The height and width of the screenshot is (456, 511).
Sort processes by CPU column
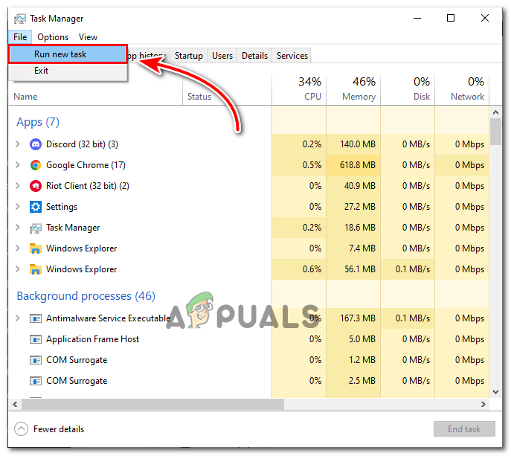click(x=299, y=89)
